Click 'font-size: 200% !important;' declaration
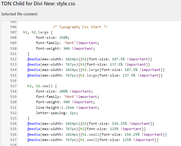 tap(64, 91)
